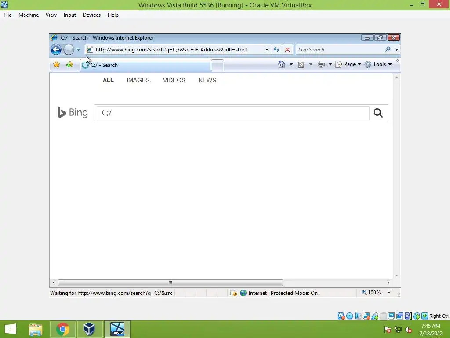The image size is (450, 338).
Task: Click the Refresh page icon
Action: click(276, 50)
